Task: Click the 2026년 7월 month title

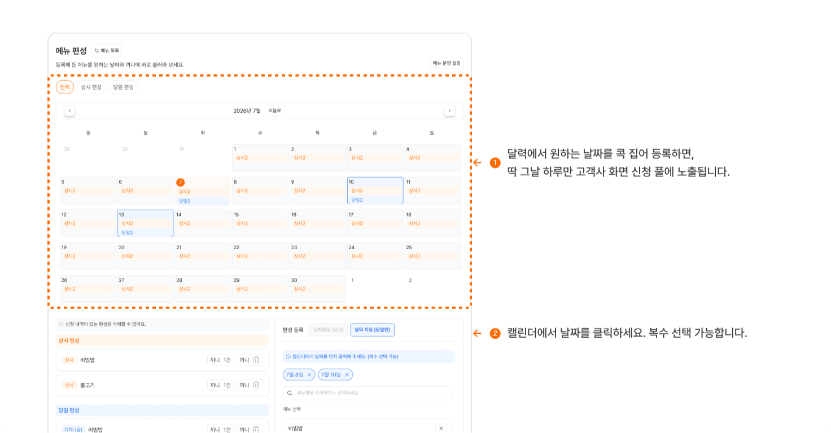Action: [x=247, y=111]
